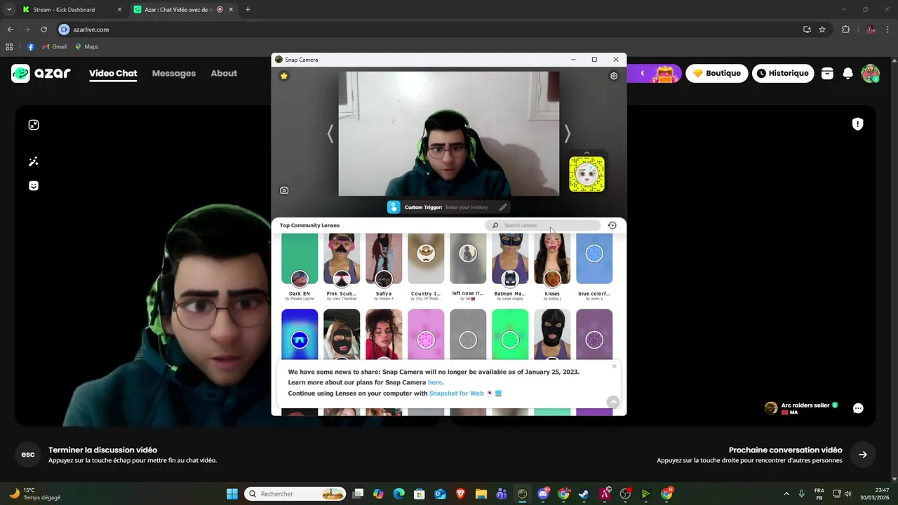This screenshot has width=898, height=505.
Task: Open the lens history clock icon
Action: coord(612,225)
